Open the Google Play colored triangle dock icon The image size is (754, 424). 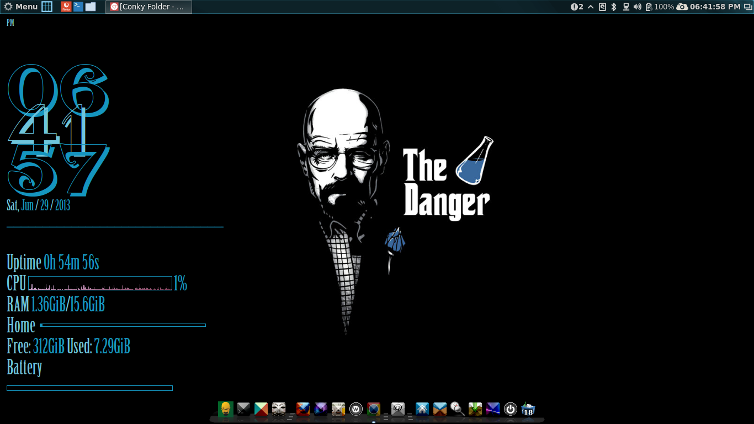[x=261, y=409]
